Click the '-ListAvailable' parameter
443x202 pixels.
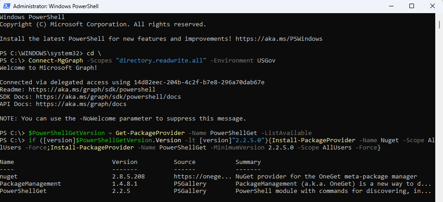coord(286,133)
